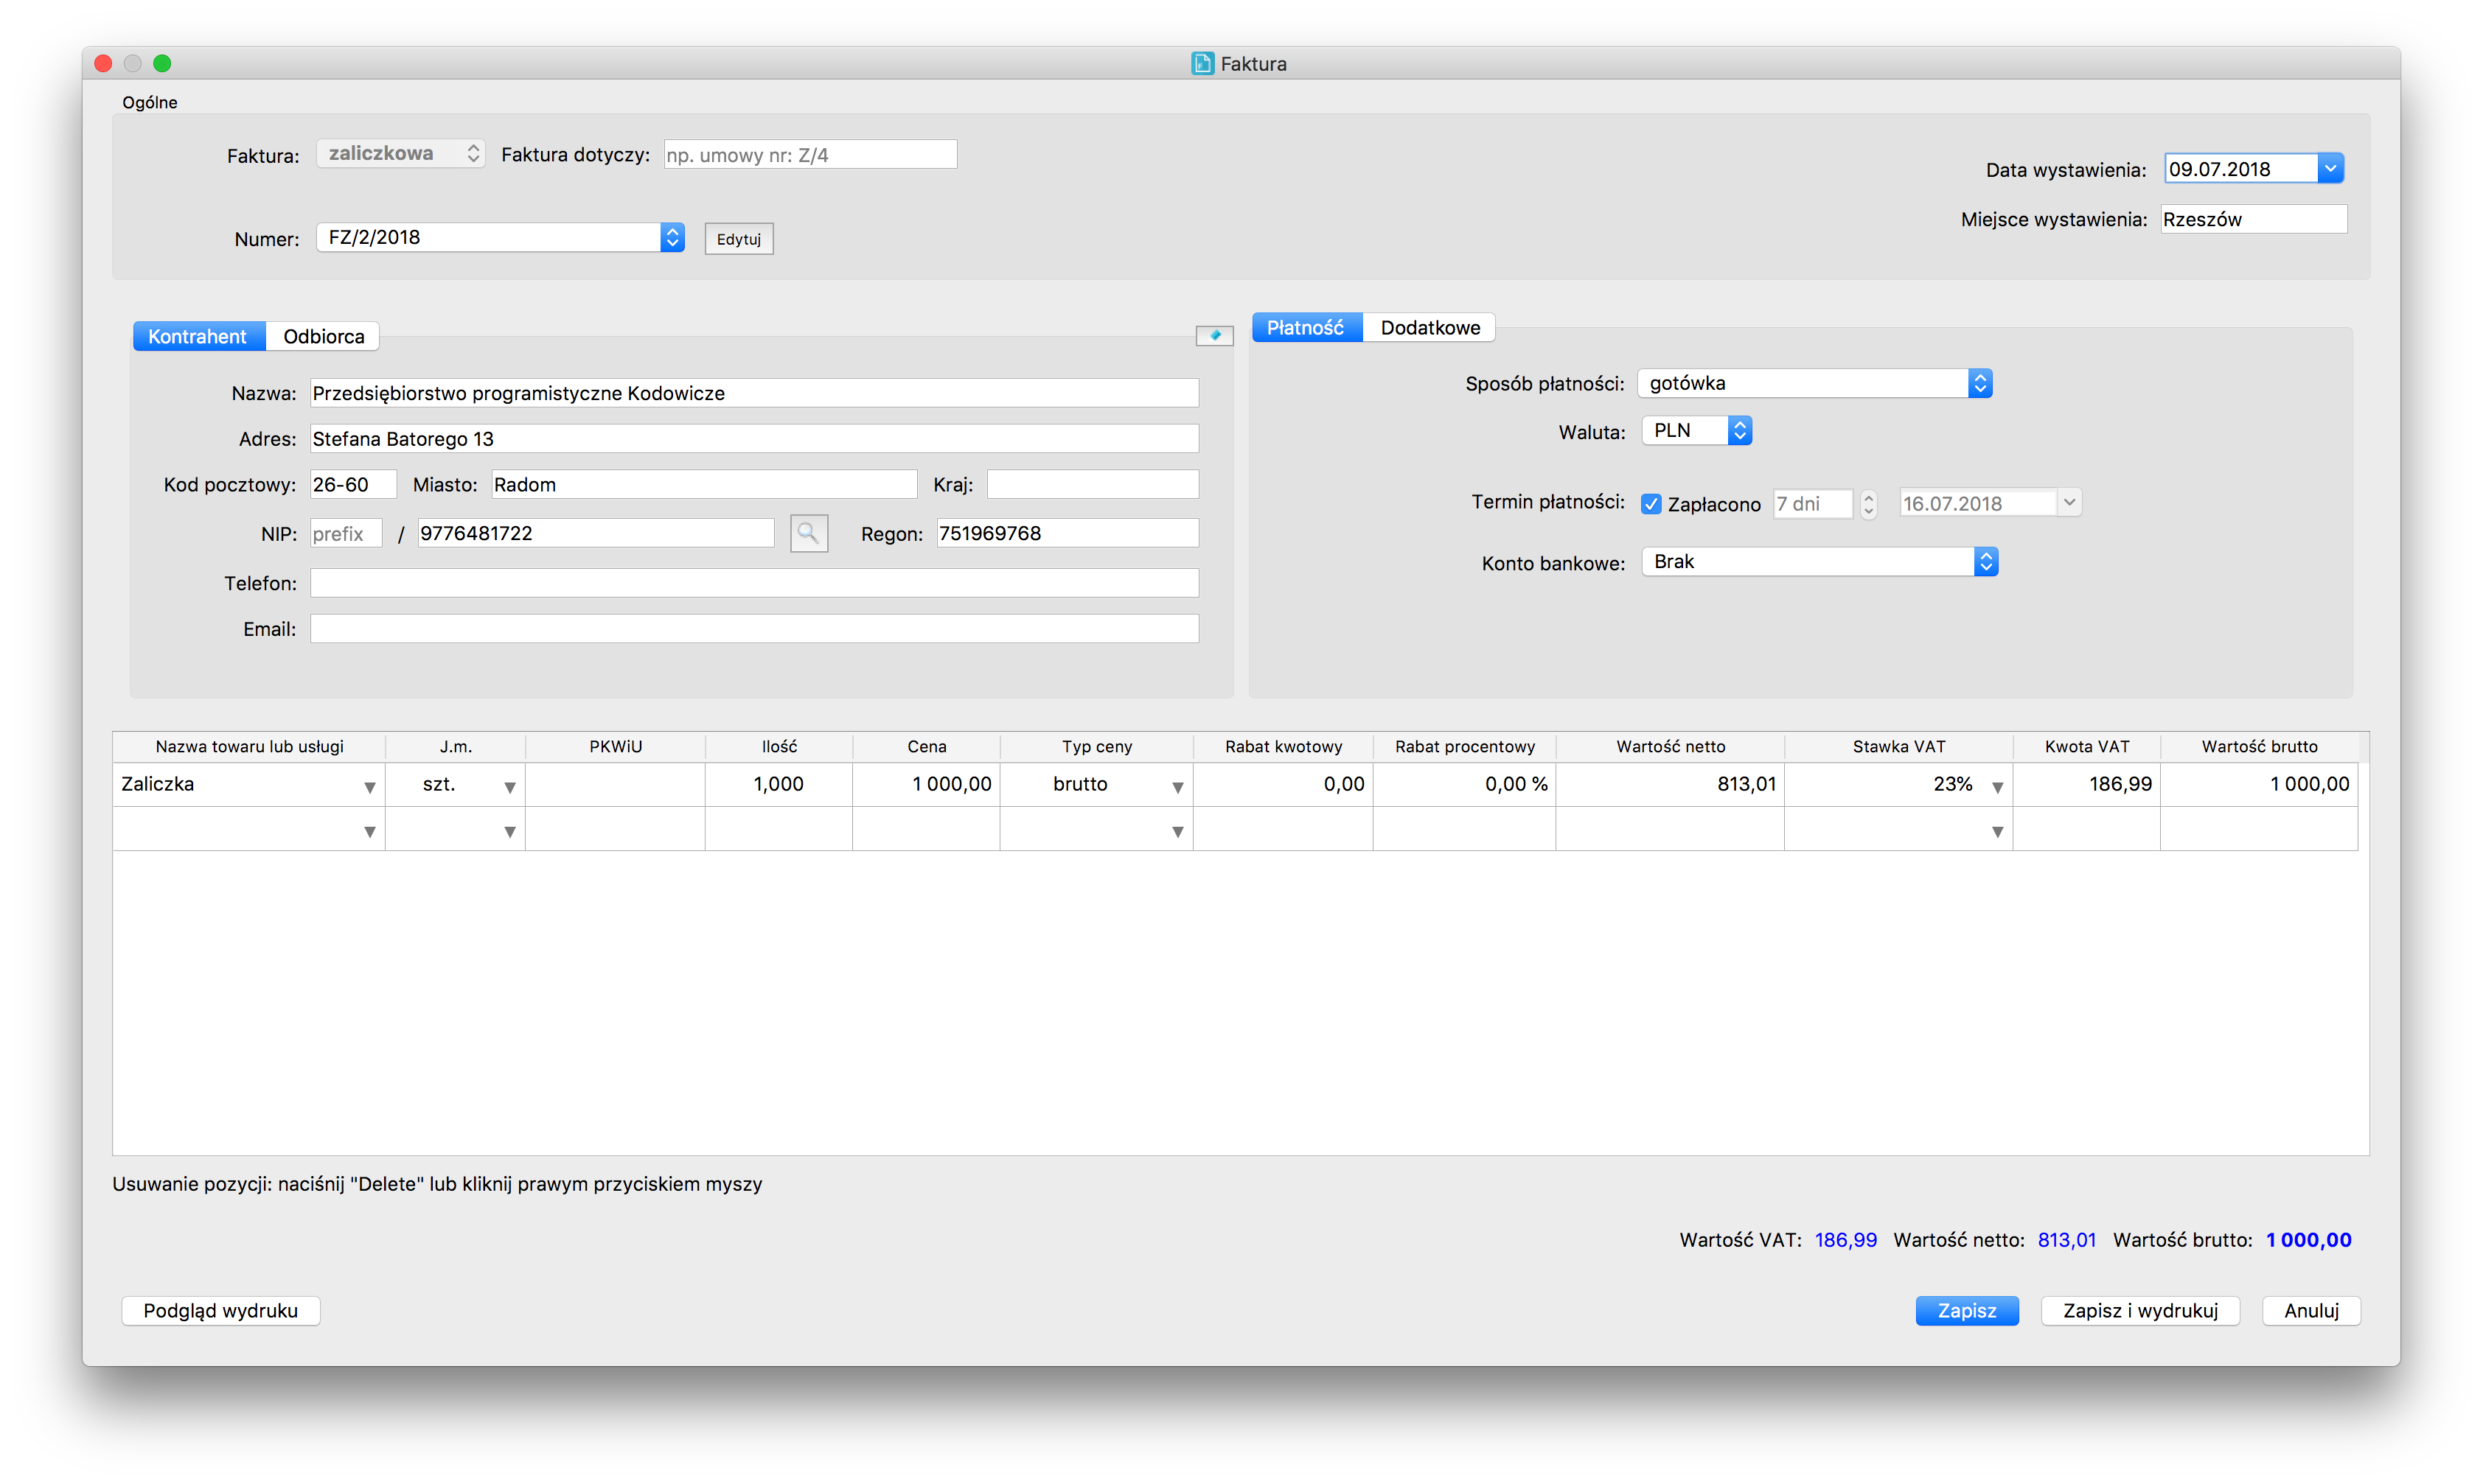The width and height of the screenshot is (2483, 1484).
Task: Open the Faktura type dropdown showing zaliczkowa
Action: pos(400,153)
